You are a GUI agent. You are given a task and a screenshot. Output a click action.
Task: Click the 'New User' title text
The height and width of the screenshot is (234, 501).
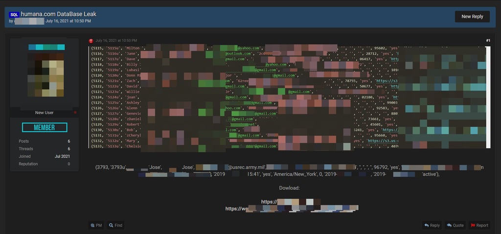coord(45,113)
